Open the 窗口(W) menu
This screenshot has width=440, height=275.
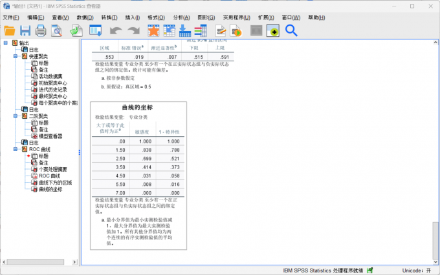click(x=291, y=17)
